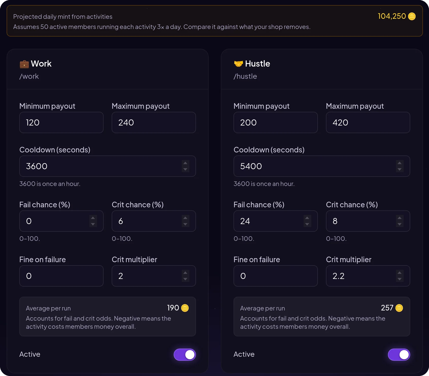Image resolution: width=429 pixels, height=376 pixels.
Task: Edit the Work crit multiplier field showing 2
Action: (x=154, y=276)
